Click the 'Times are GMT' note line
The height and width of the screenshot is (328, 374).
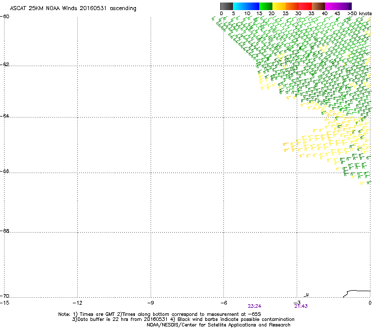[x=160, y=314]
